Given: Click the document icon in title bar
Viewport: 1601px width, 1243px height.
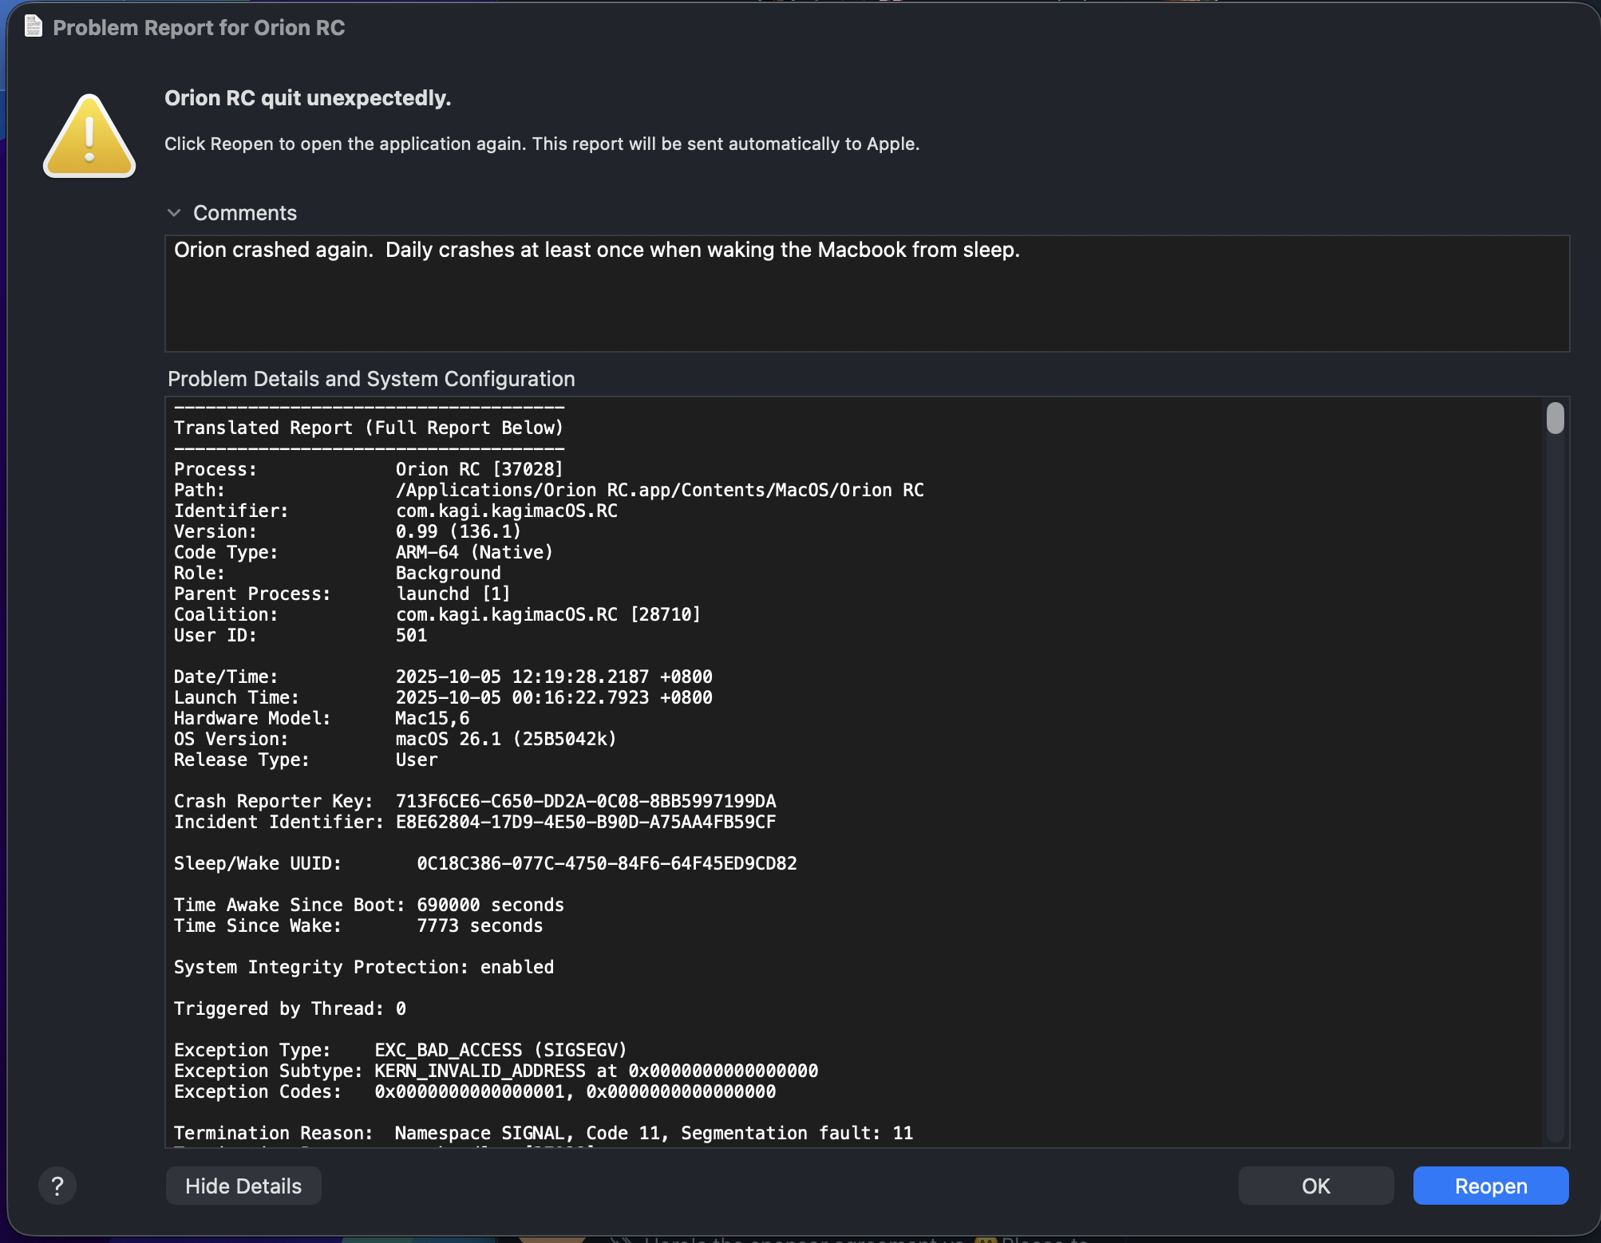Looking at the screenshot, I should 34,27.
